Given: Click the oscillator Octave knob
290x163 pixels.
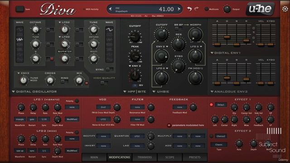Looking at the screenshot, I should pyautogui.click(x=35, y=29).
